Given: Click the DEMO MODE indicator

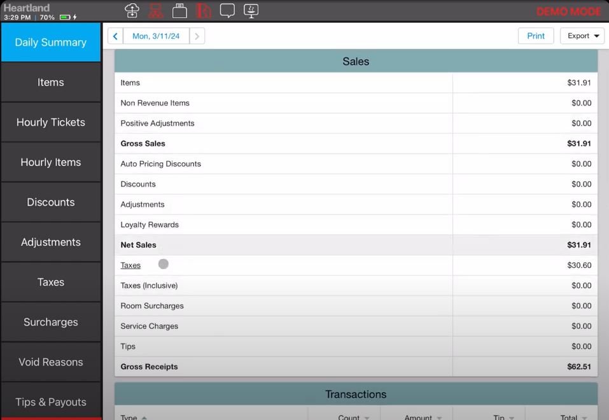Looking at the screenshot, I should tap(569, 11).
